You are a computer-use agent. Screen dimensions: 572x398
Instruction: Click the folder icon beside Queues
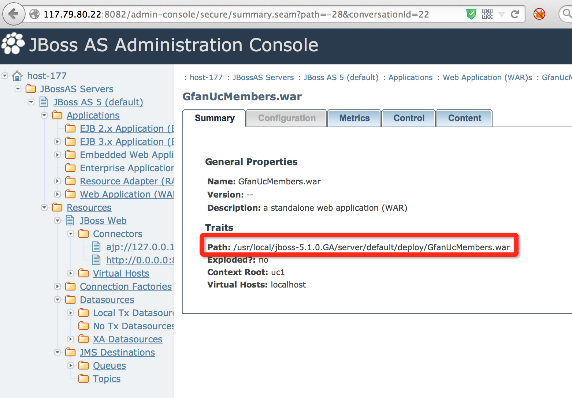point(83,365)
